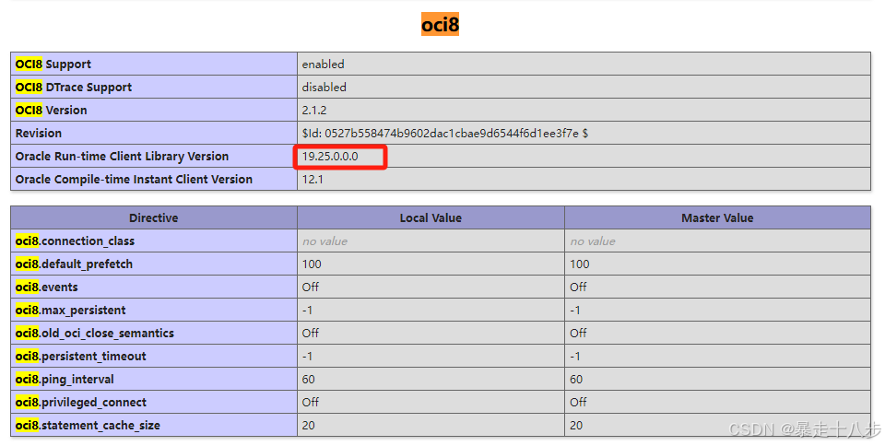Click local -1 value of max_persistent

point(308,311)
